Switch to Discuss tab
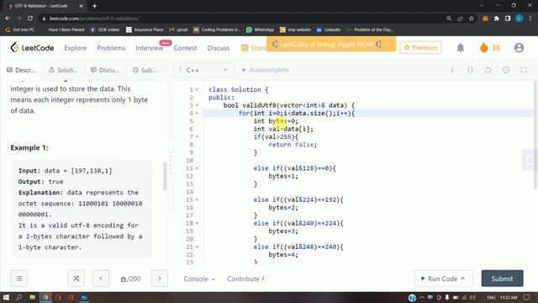 105,70
